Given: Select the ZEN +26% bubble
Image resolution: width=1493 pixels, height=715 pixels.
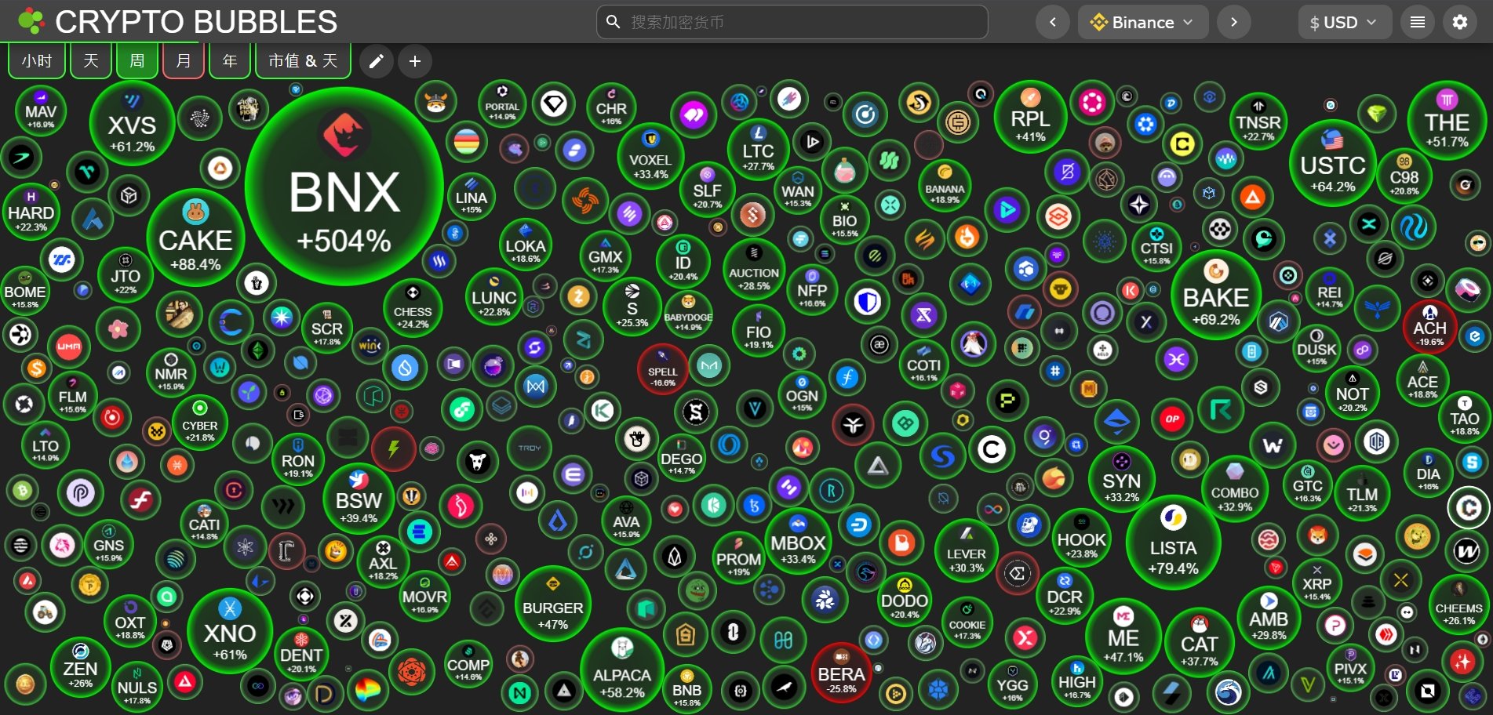Looking at the screenshot, I should tap(80, 667).
